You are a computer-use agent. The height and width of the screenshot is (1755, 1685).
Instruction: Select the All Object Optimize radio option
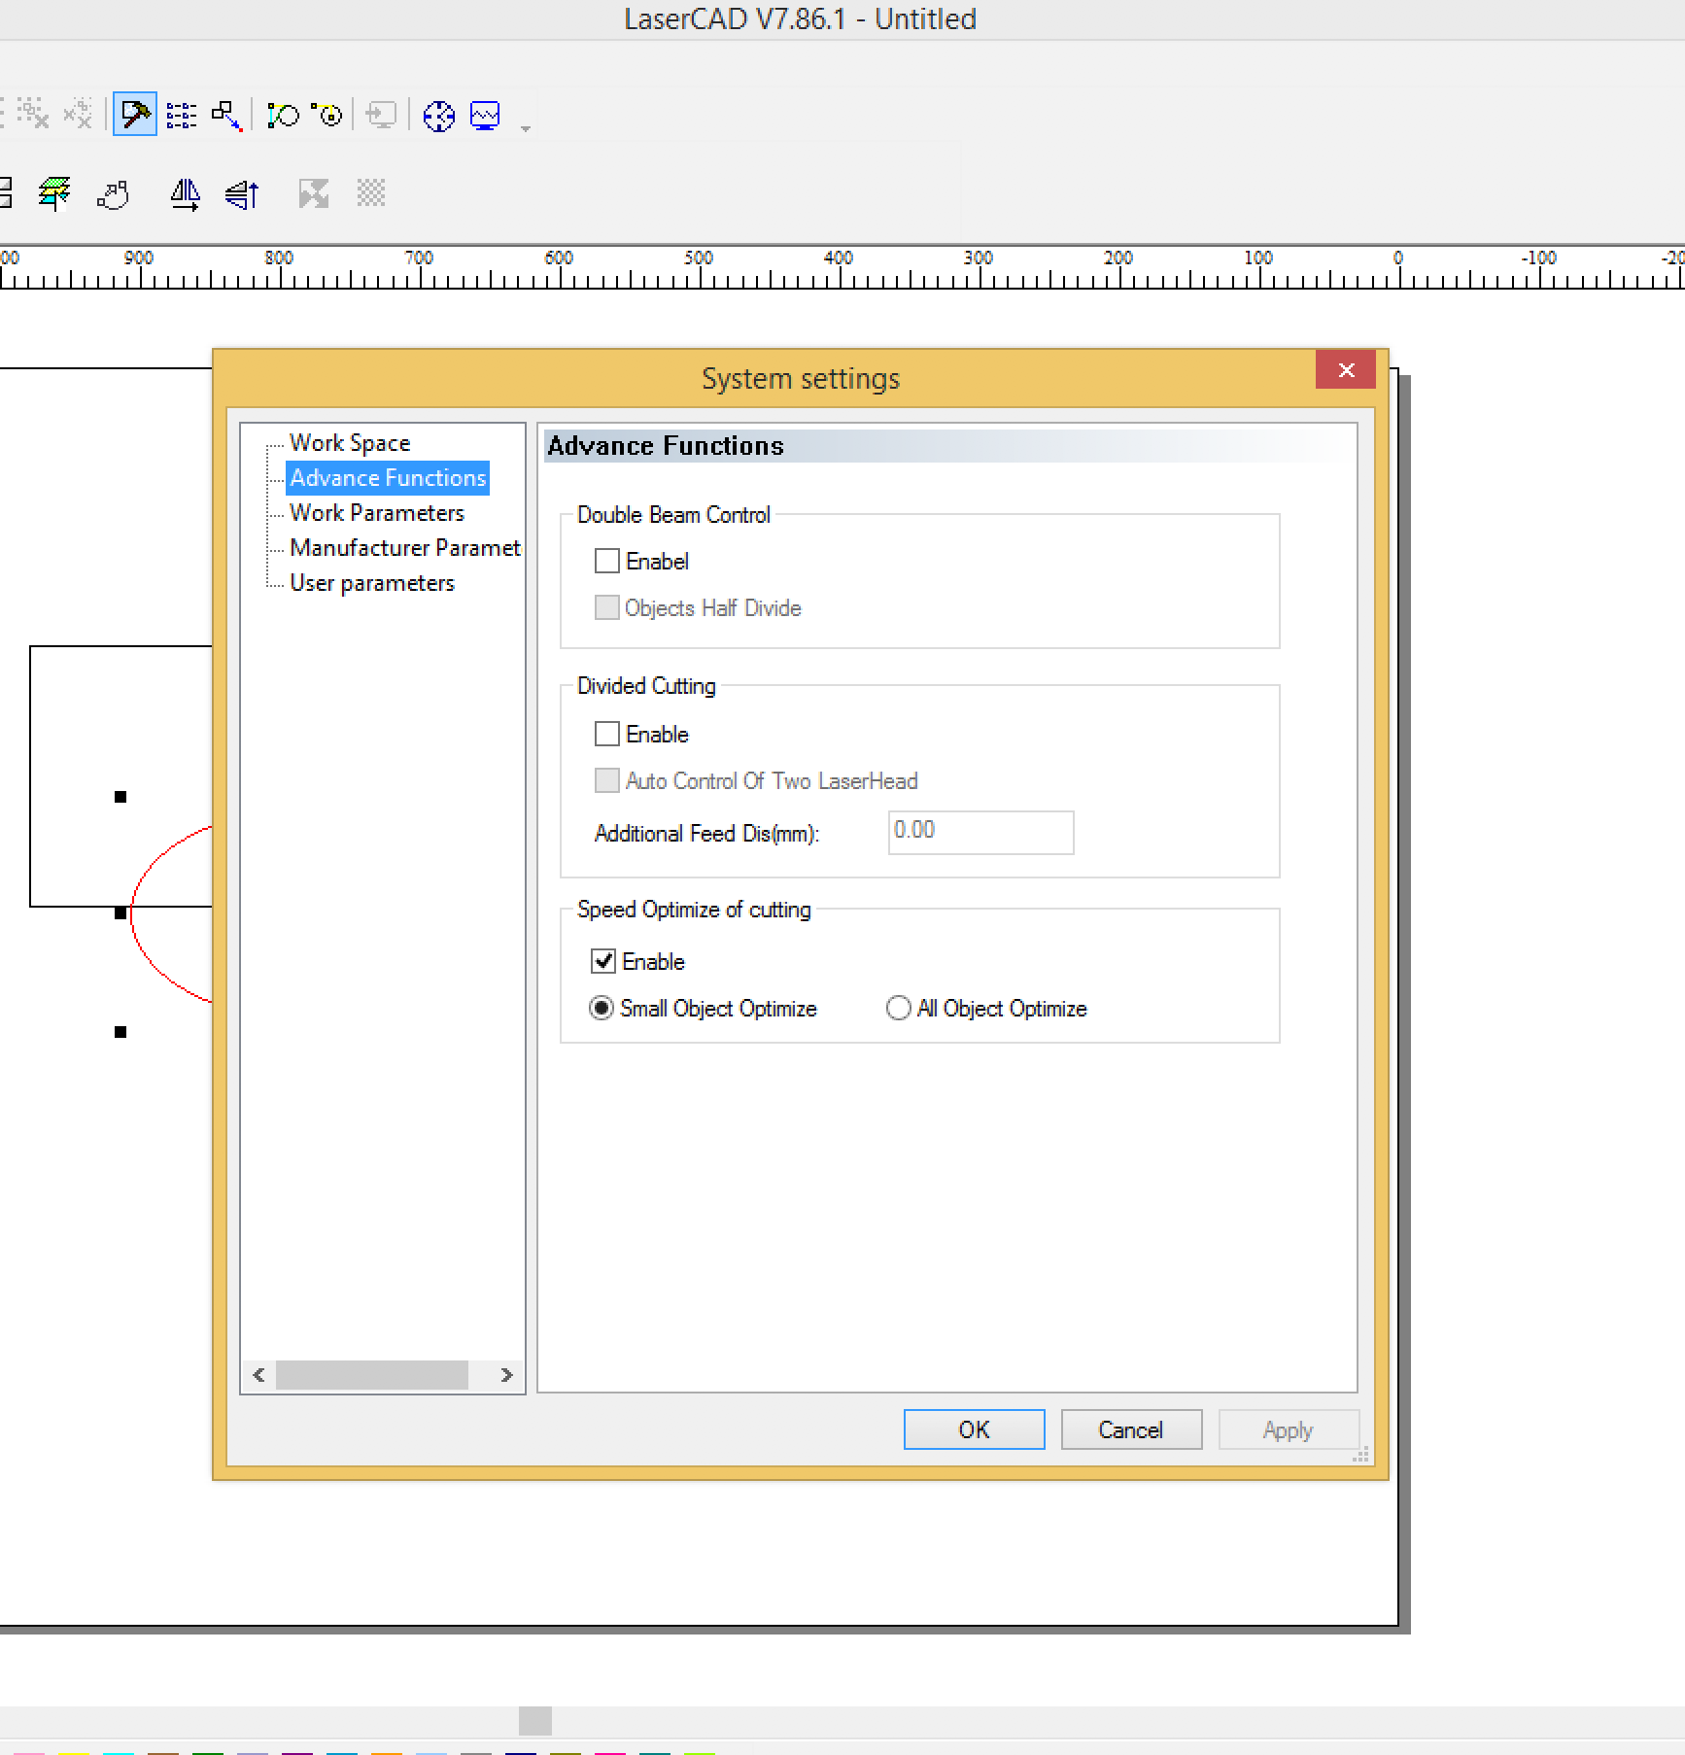899,1008
